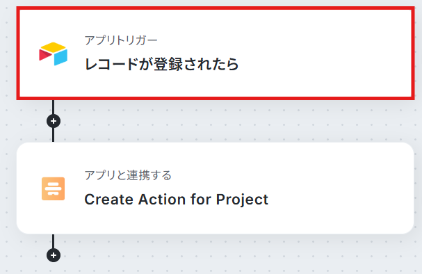Image resolution: width=422 pixels, height=274 pixels.
Task: Click blank white area inside the action card
Action: [336, 188]
